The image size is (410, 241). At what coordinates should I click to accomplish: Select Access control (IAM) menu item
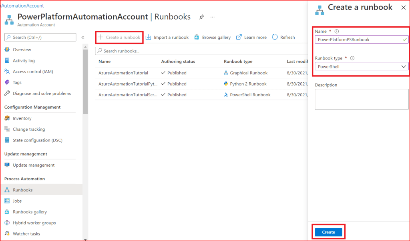pos(33,72)
